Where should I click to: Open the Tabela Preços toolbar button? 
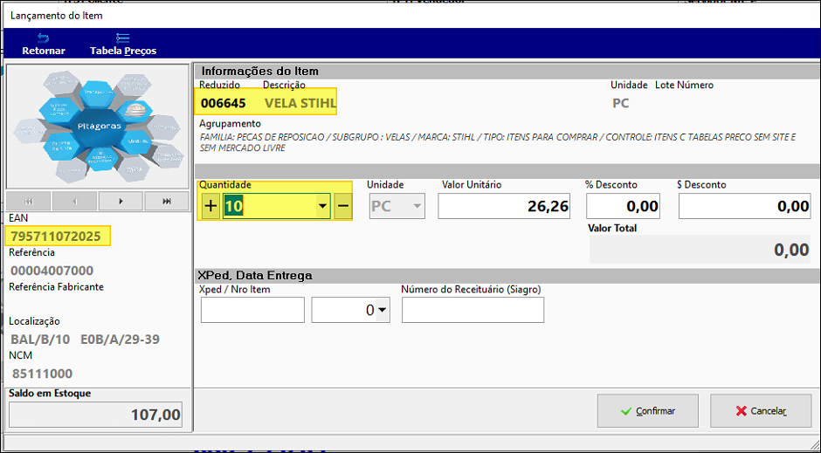click(x=123, y=45)
